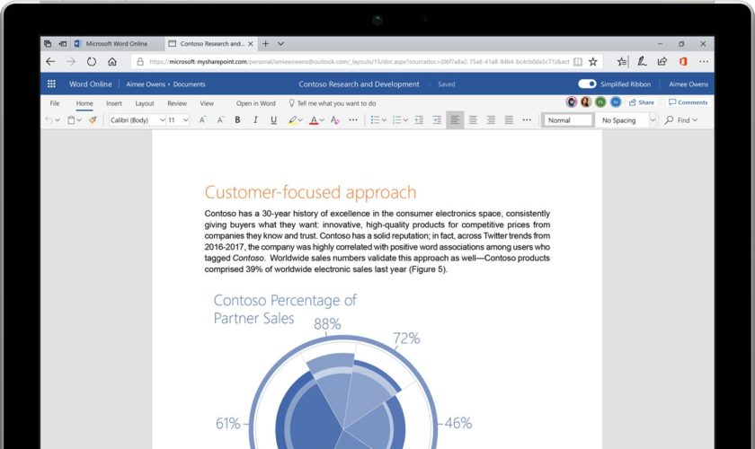Switch to the Review ribbon tab
This screenshot has width=755, height=449.
click(x=177, y=103)
